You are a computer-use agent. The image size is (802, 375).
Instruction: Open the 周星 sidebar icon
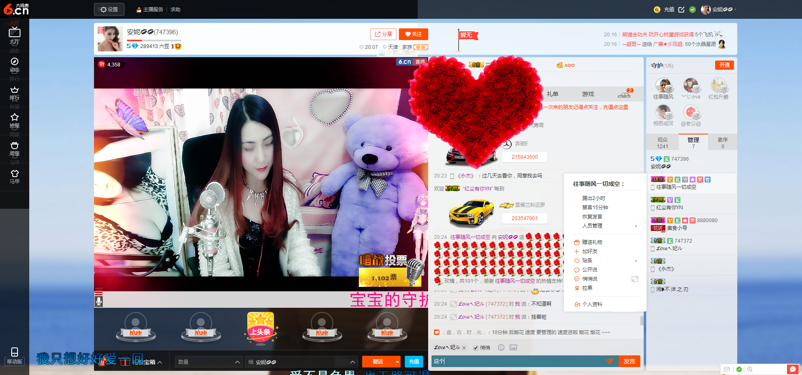coord(15,149)
